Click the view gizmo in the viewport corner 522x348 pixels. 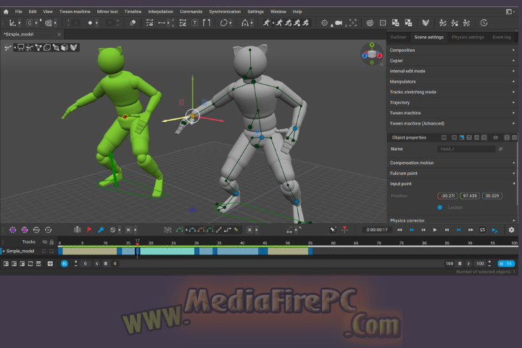(372, 54)
